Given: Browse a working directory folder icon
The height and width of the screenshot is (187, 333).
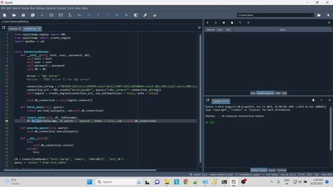Looking at the screenshot, I should point(319,15).
